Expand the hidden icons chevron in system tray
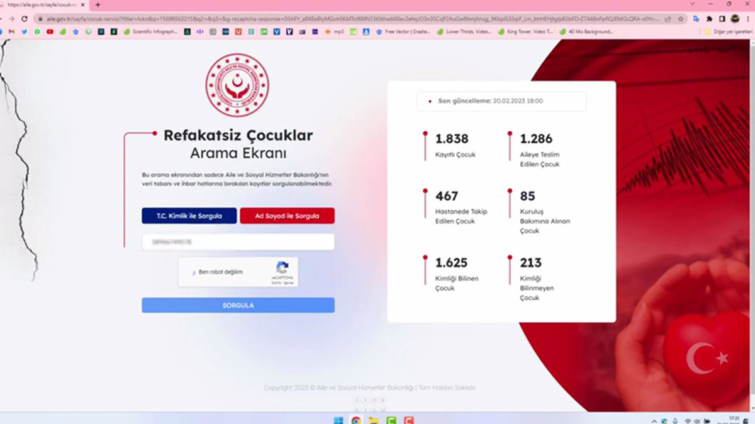This screenshot has width=755, height=424. (x=654, y=420)
